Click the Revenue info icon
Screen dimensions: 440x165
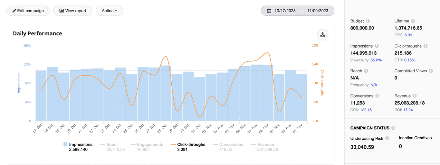415,96
